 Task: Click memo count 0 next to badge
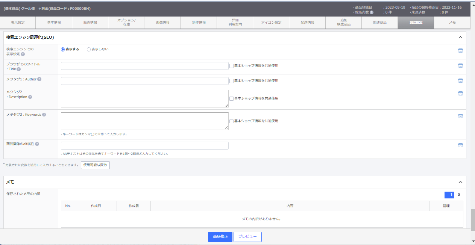coord(459,195)
